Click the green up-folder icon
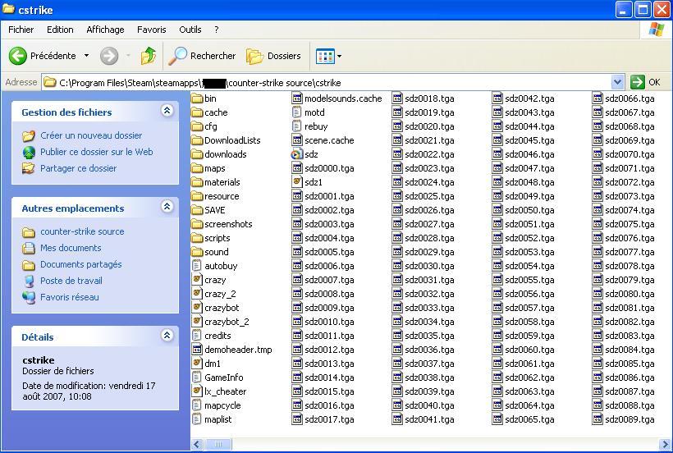 [x=149, y=56]
